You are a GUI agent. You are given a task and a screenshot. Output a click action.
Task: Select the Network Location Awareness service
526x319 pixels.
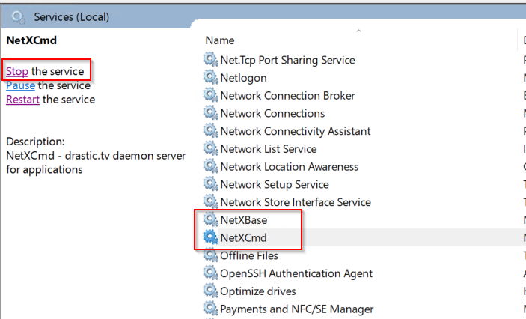pyautogui.click(x=290, y=166)
